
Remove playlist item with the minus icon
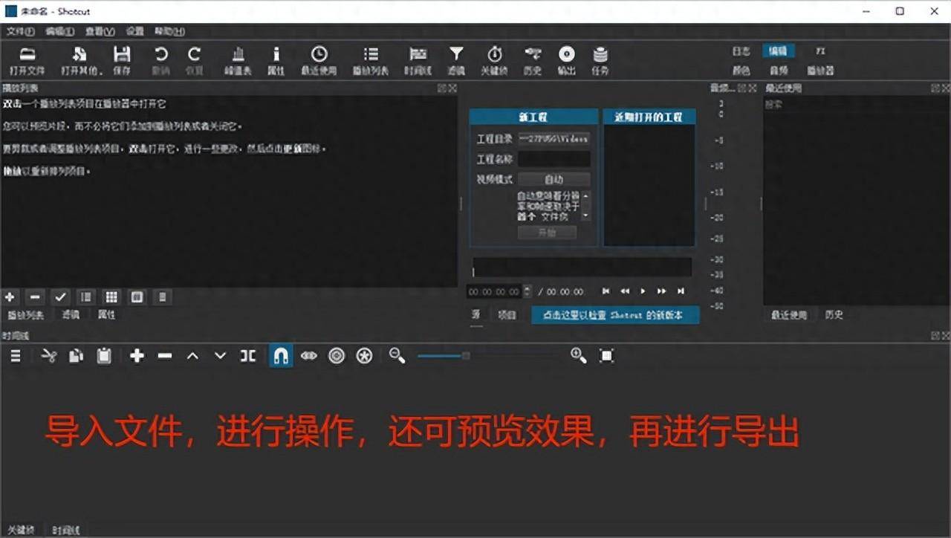pyautogui.click(x=35, y=297)
